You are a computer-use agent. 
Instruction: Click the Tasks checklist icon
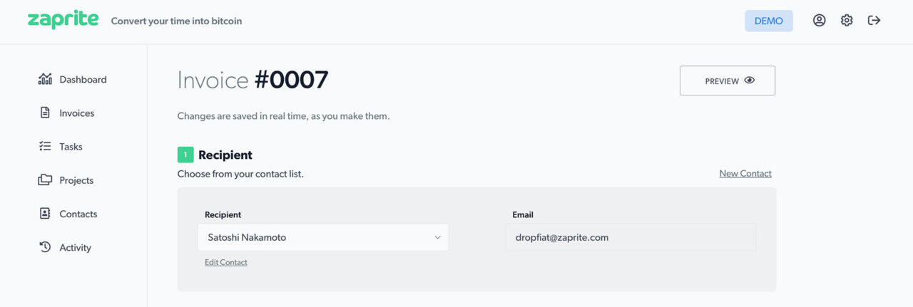coord(45,146)
